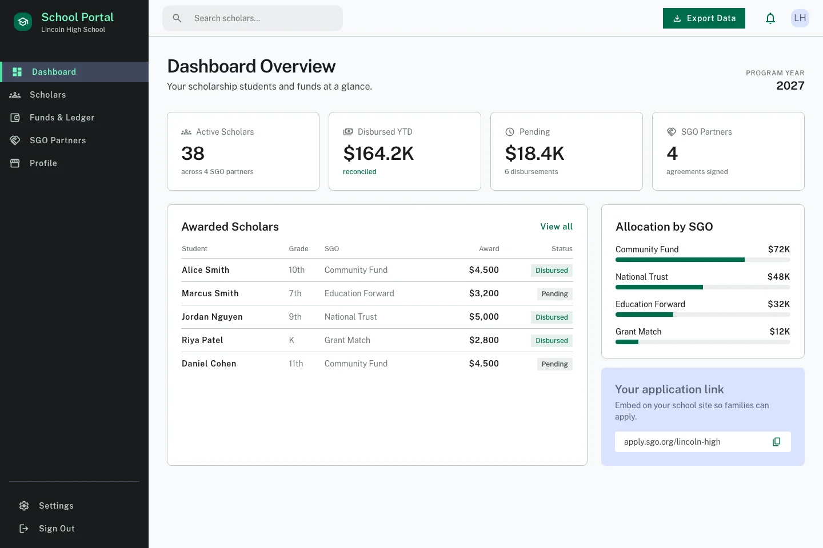Select student Daniel Cohen
The width and height of the screenshot is (823, 548).
209,364
